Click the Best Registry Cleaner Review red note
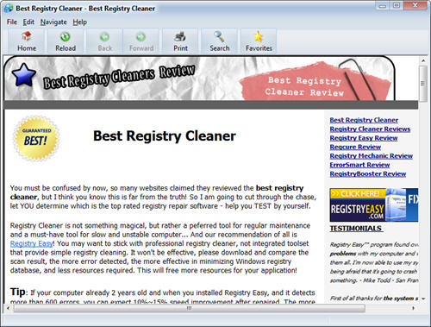 coord(315,82)
